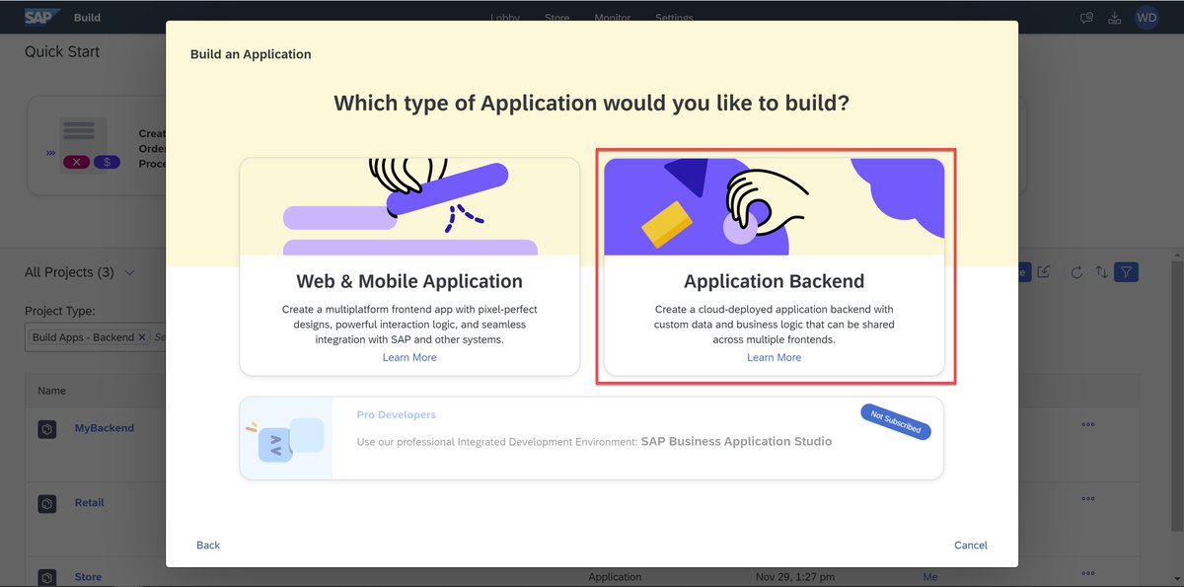Viewport: 1184px width, 587px height.
Task: Toggle the filter funnel icon
Action: tap(1127, 272)
